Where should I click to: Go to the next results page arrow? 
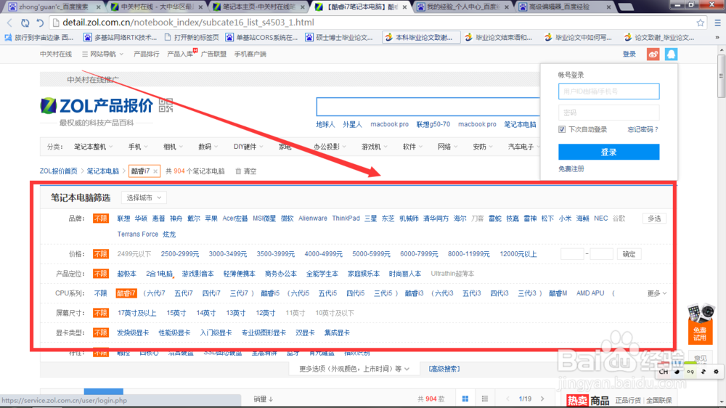point(542,399)
